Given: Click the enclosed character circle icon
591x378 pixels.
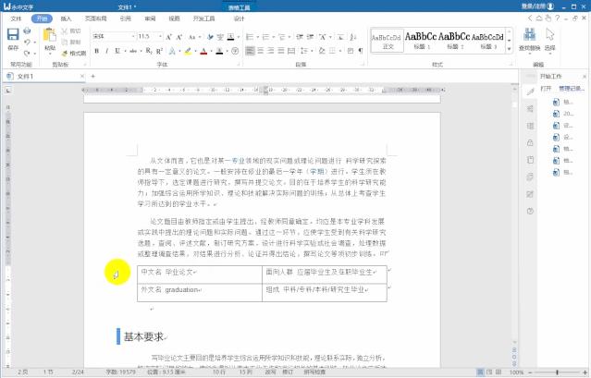Looking at the screenshot, I should click(235, 51).
